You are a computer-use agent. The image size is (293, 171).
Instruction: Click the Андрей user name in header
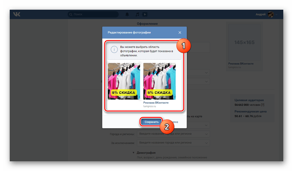click(260, 14)
